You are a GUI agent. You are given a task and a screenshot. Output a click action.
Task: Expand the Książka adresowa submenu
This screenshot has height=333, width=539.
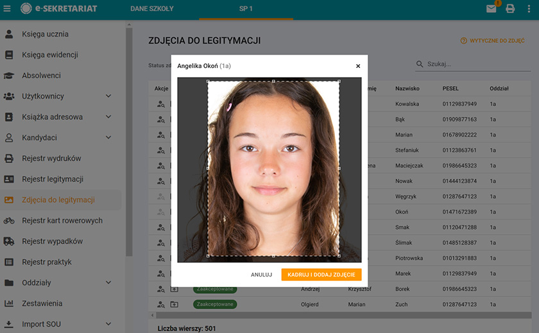click(108, 117)
